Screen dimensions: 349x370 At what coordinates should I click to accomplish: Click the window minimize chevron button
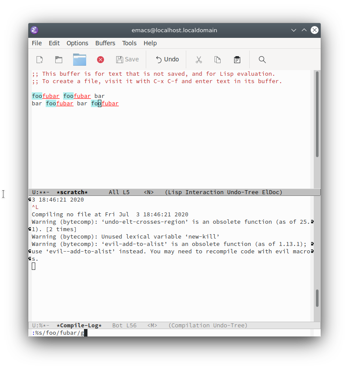click(294, 30)
